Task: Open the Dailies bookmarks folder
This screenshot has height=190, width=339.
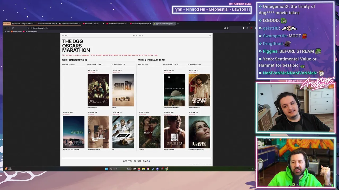Action: tap(7, 31)
